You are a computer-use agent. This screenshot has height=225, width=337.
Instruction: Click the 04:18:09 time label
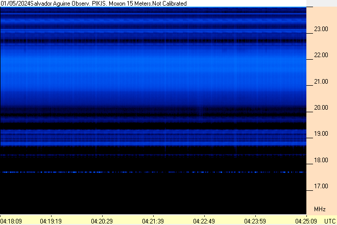pos(11,221)
